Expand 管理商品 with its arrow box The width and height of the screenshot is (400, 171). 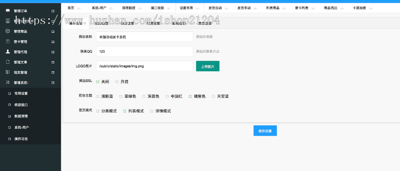tap(53, 31)
